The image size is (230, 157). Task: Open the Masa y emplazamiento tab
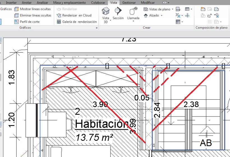70,3
